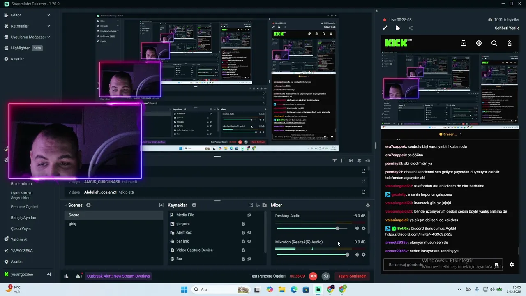Add a new scene with plus icon
Screen dimensions: 526x296
coord(88,205)
